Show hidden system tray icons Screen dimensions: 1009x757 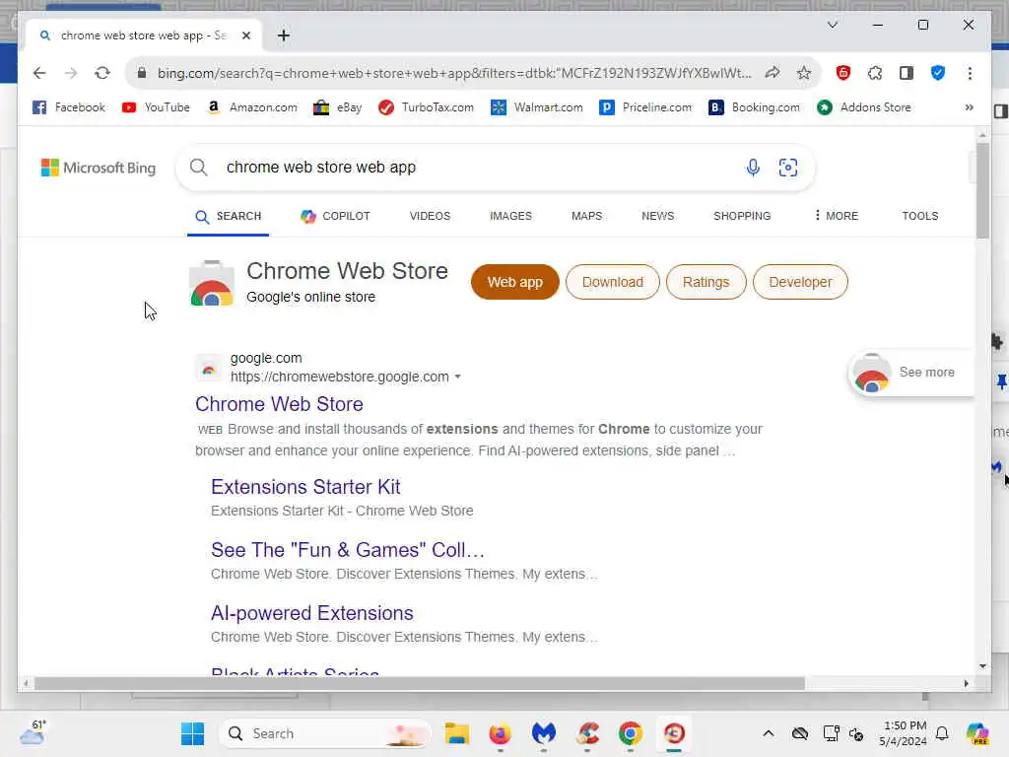click(769, 733)
